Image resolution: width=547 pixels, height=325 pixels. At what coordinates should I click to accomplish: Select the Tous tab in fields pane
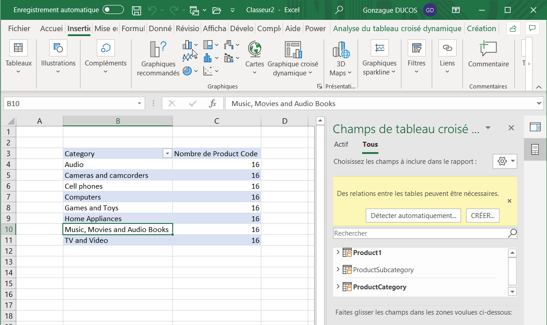pos(370,144)
